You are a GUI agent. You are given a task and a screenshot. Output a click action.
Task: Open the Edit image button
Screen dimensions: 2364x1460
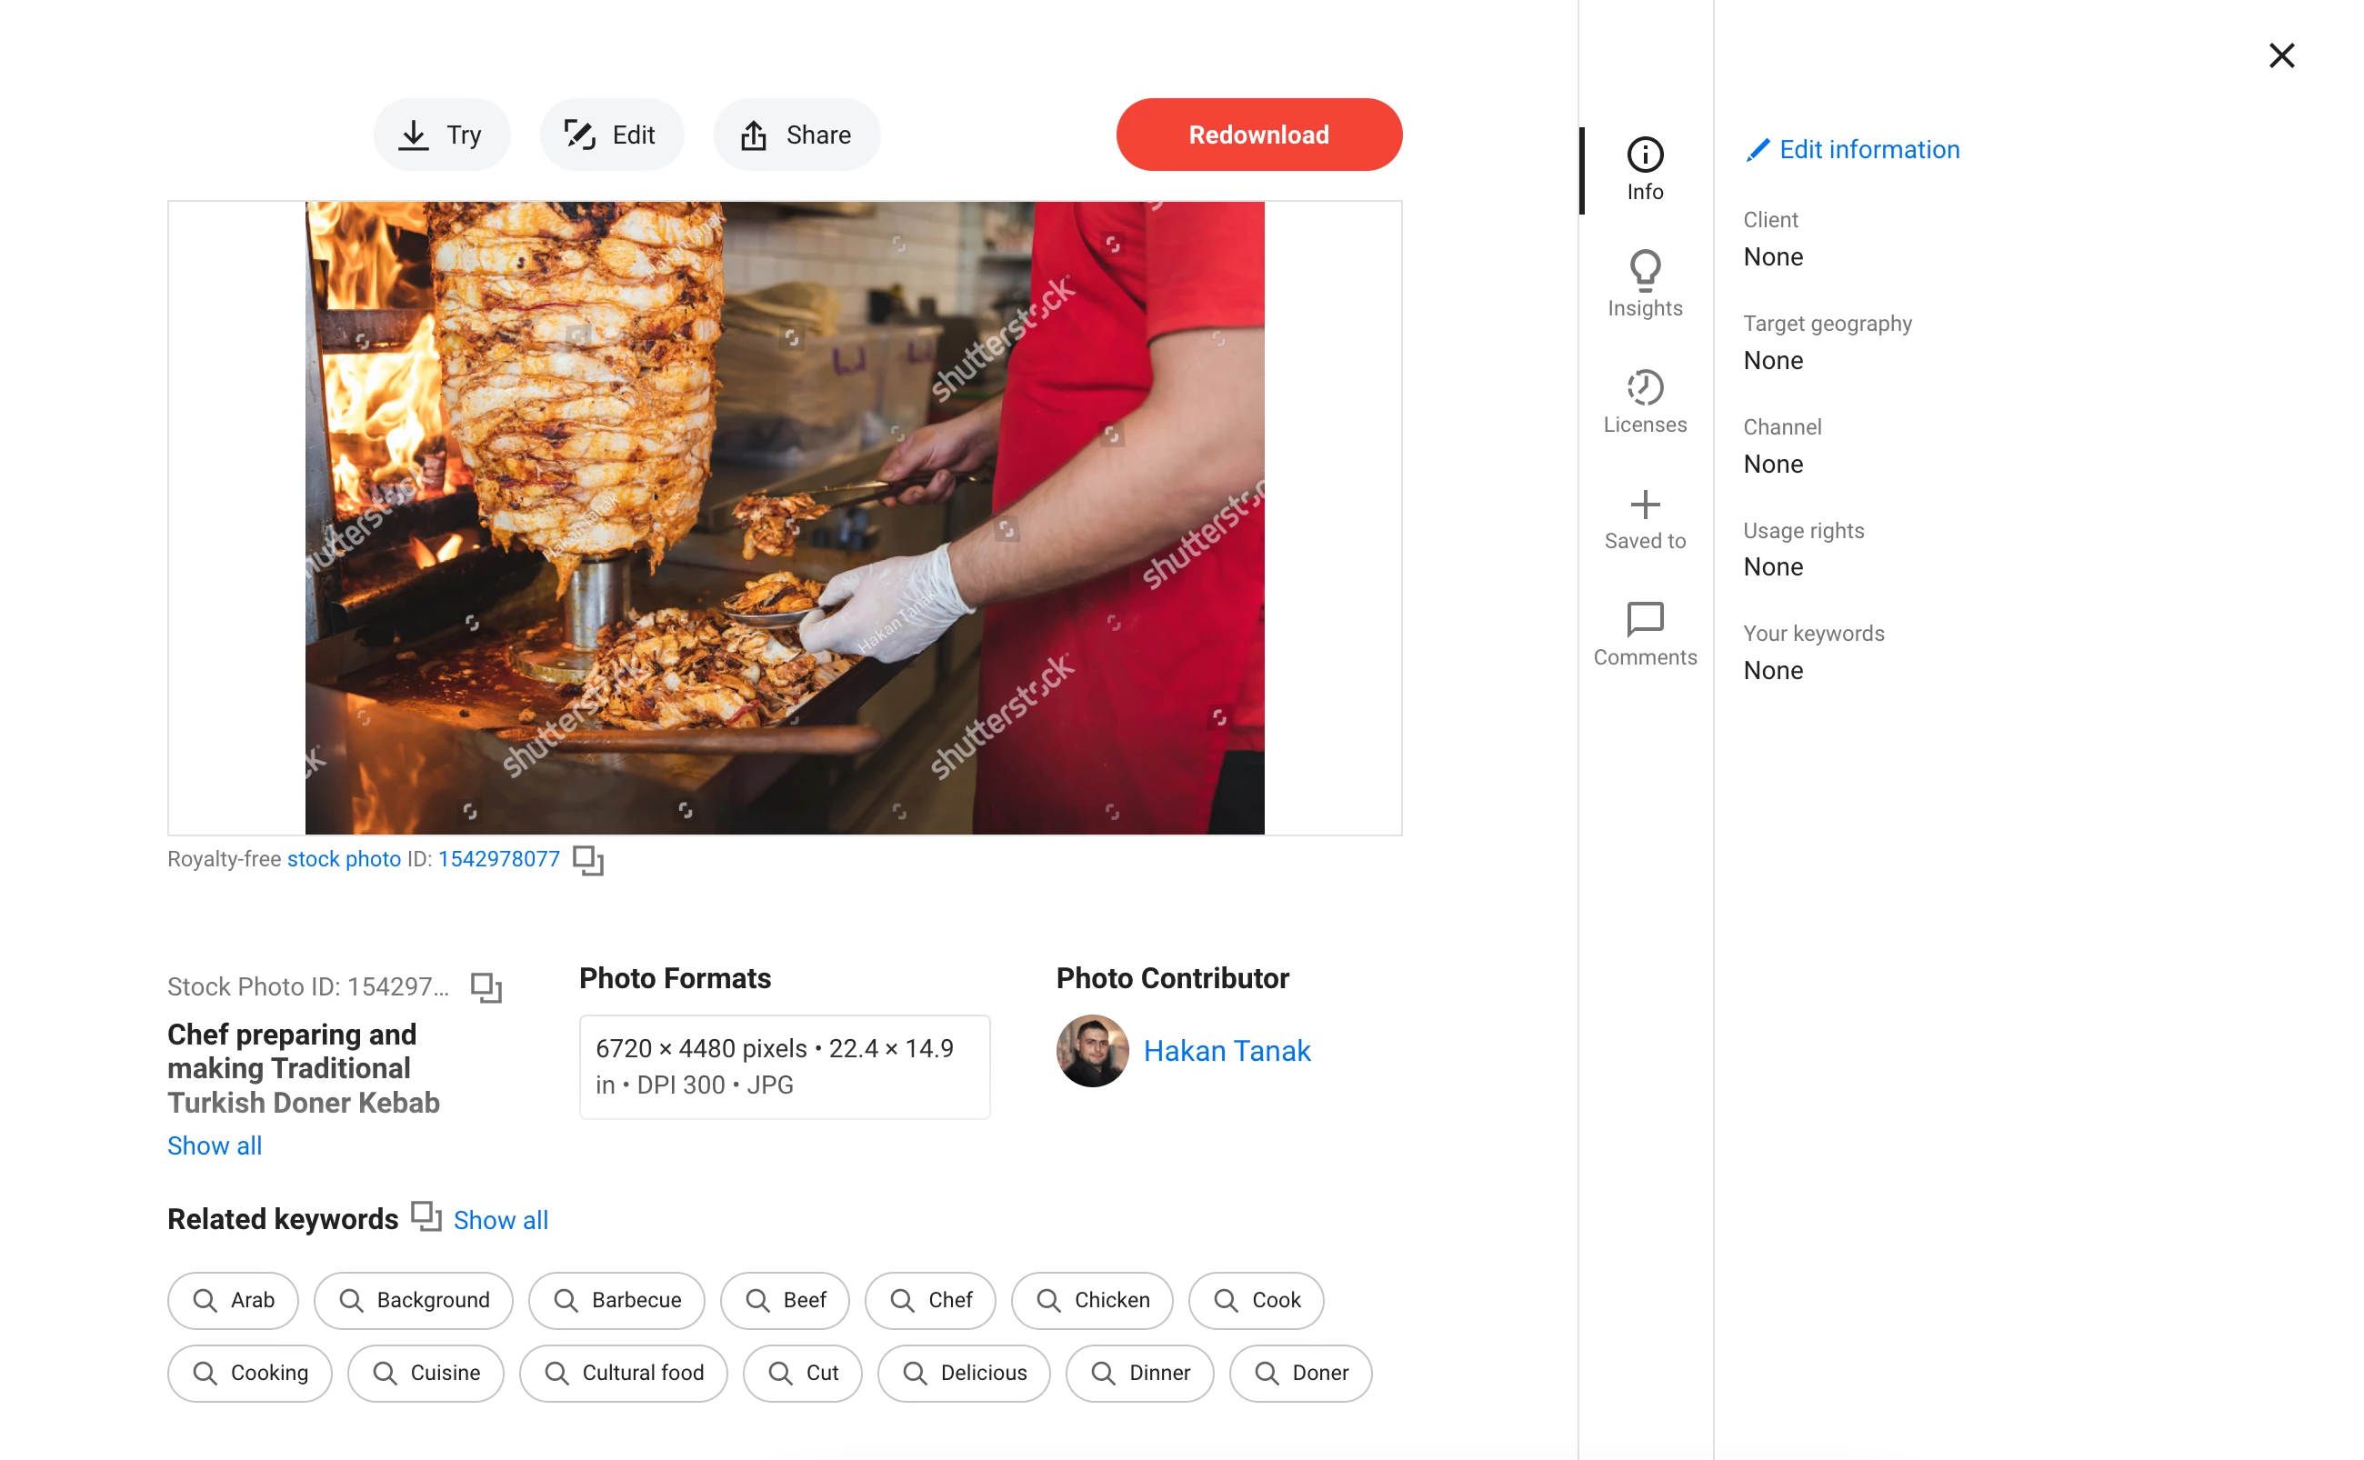click(611, 135)
